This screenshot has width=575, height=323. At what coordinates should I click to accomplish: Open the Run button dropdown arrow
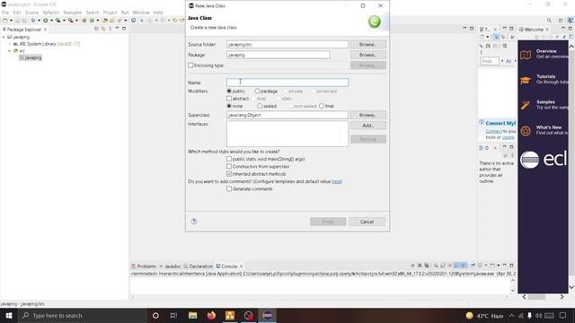tap(51, 21)
